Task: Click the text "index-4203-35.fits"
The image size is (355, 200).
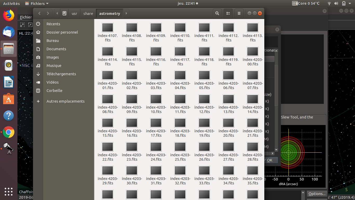Action: [253, 181]
